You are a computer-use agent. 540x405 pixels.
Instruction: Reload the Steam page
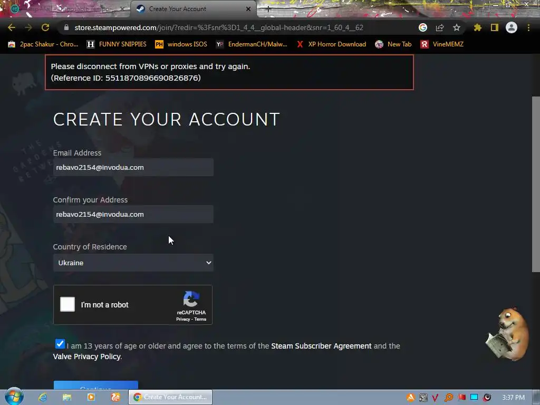coord(45,27)
